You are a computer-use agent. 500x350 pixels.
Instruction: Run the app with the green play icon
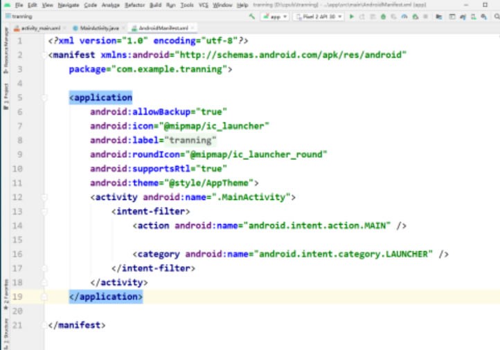(352, 16)
